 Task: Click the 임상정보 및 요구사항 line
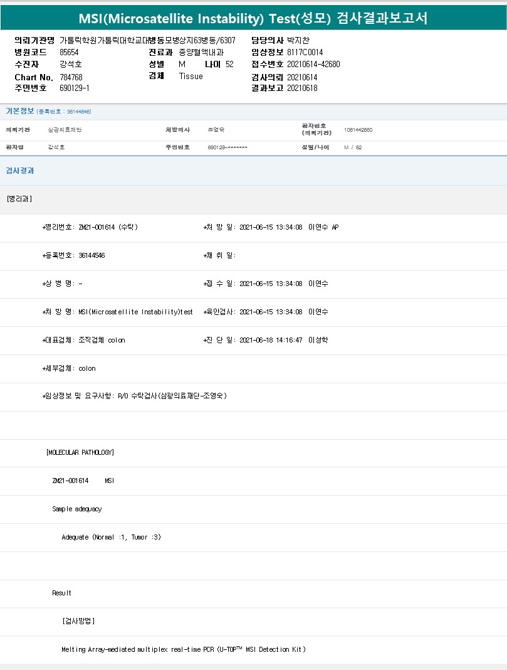point(134,396)
